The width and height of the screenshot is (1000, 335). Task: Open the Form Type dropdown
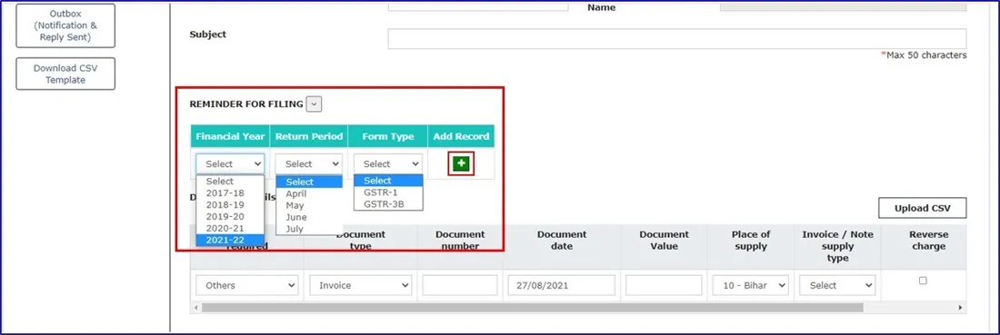pos(388,163)
